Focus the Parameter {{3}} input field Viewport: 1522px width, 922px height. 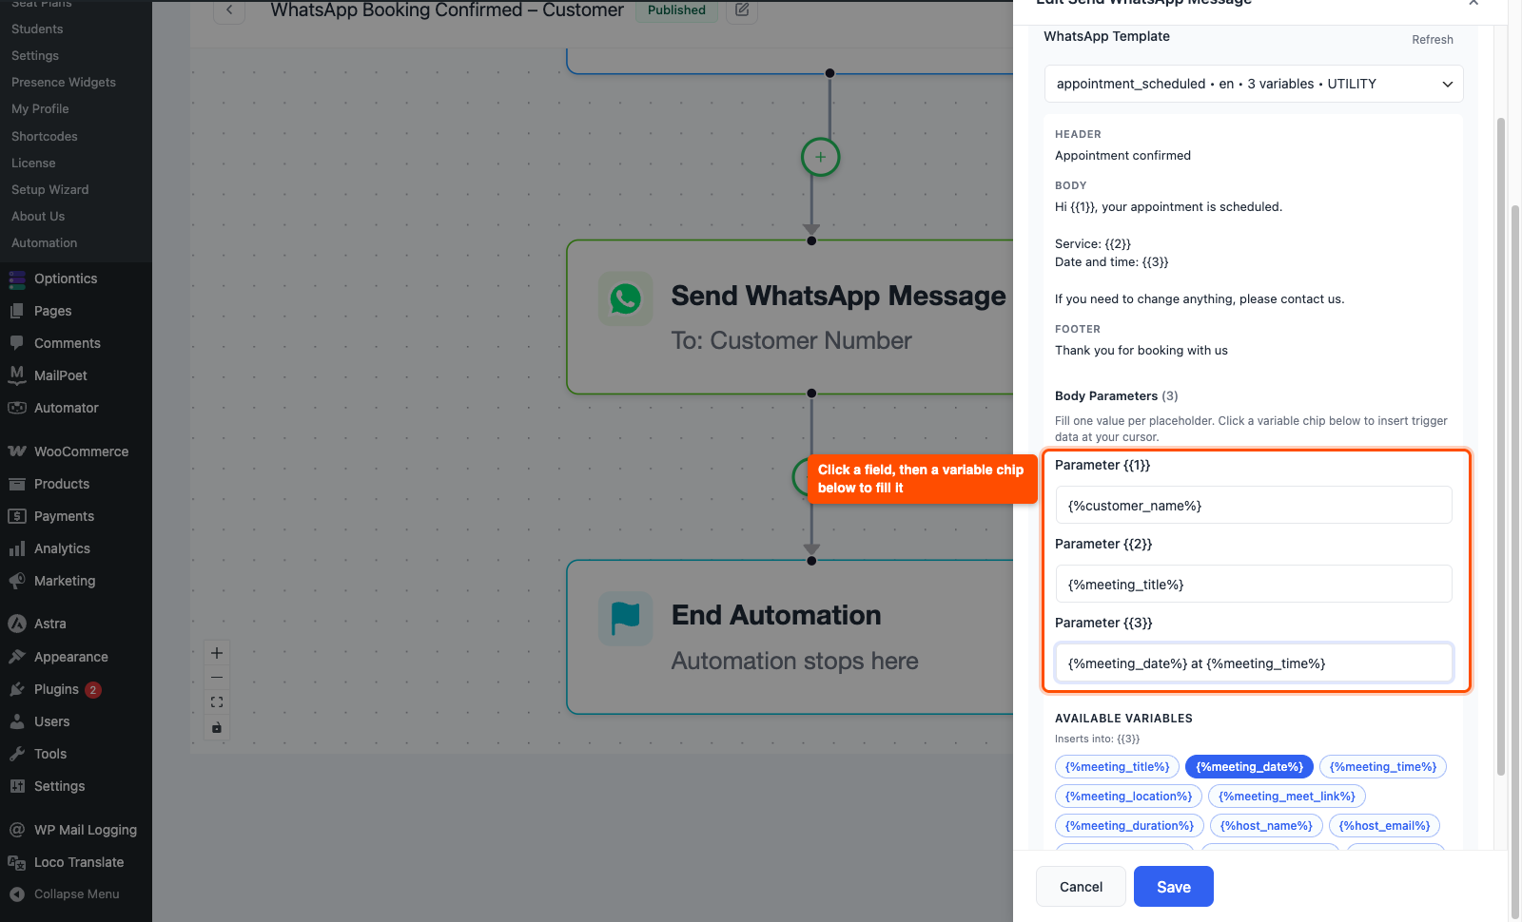coord(1254,663)
